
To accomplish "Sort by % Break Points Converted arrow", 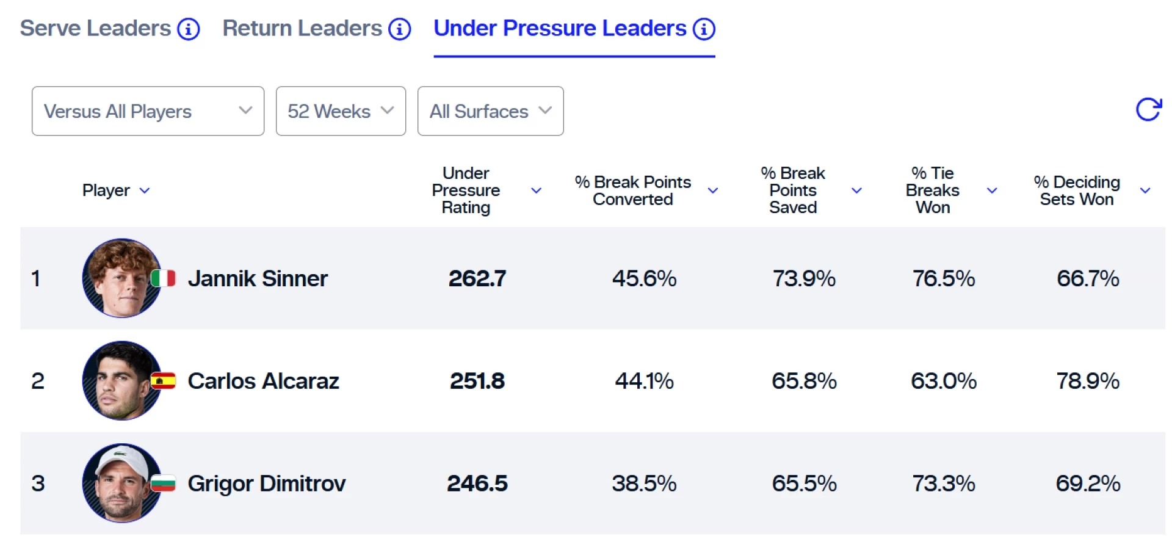I will pos(712,190).
